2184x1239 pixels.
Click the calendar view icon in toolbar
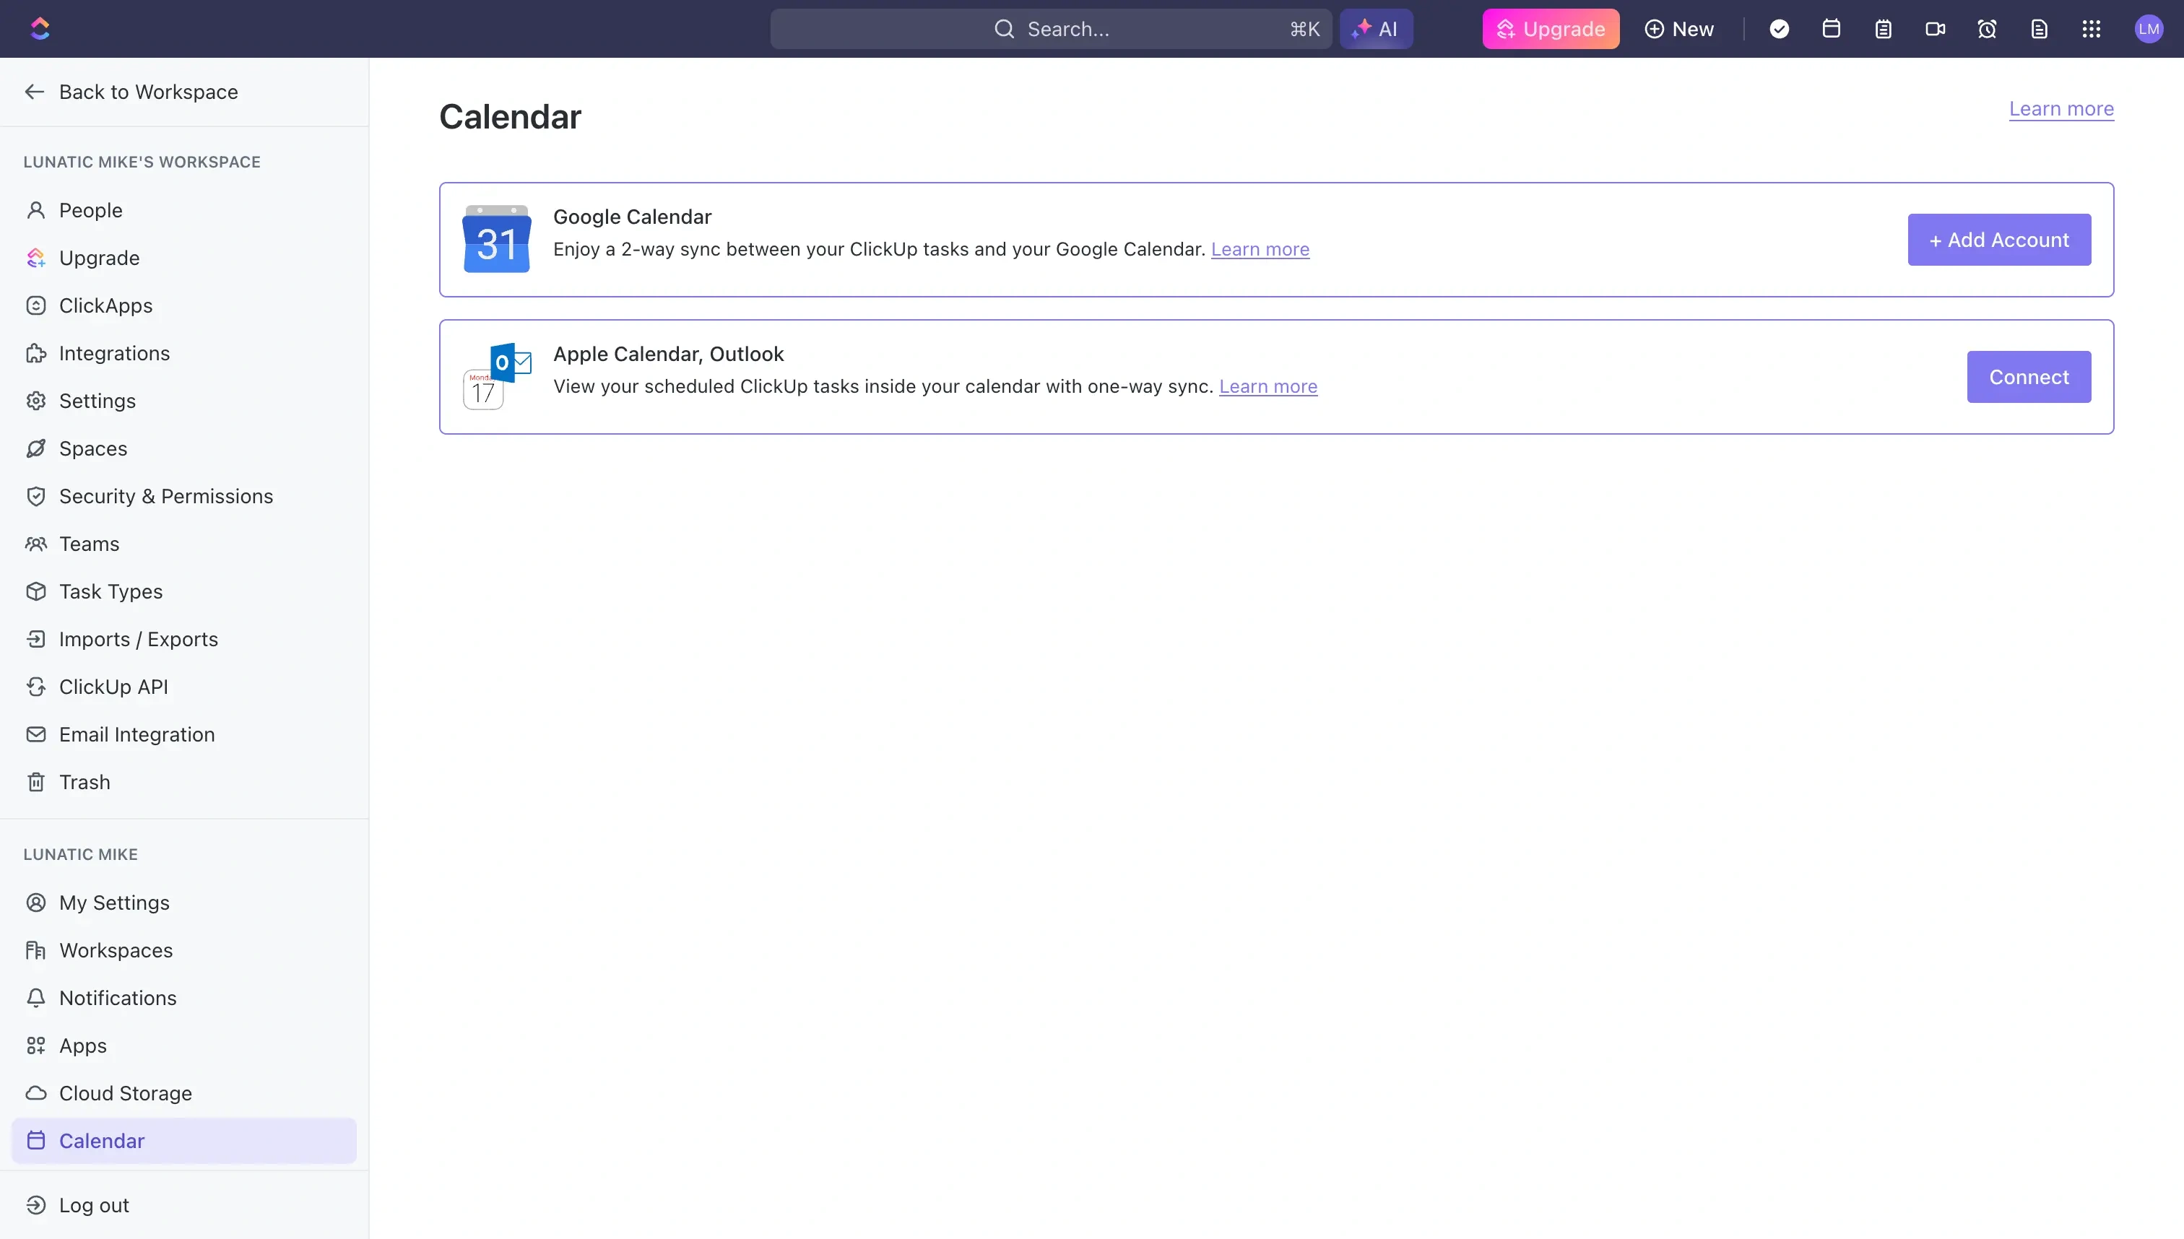[x=1832, y=28]
